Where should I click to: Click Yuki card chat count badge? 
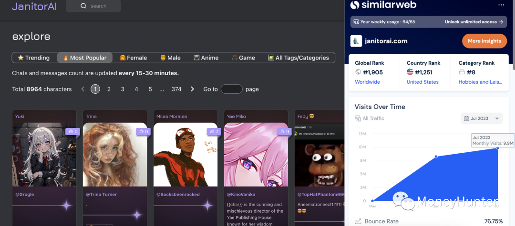click(x=72, y=132)
